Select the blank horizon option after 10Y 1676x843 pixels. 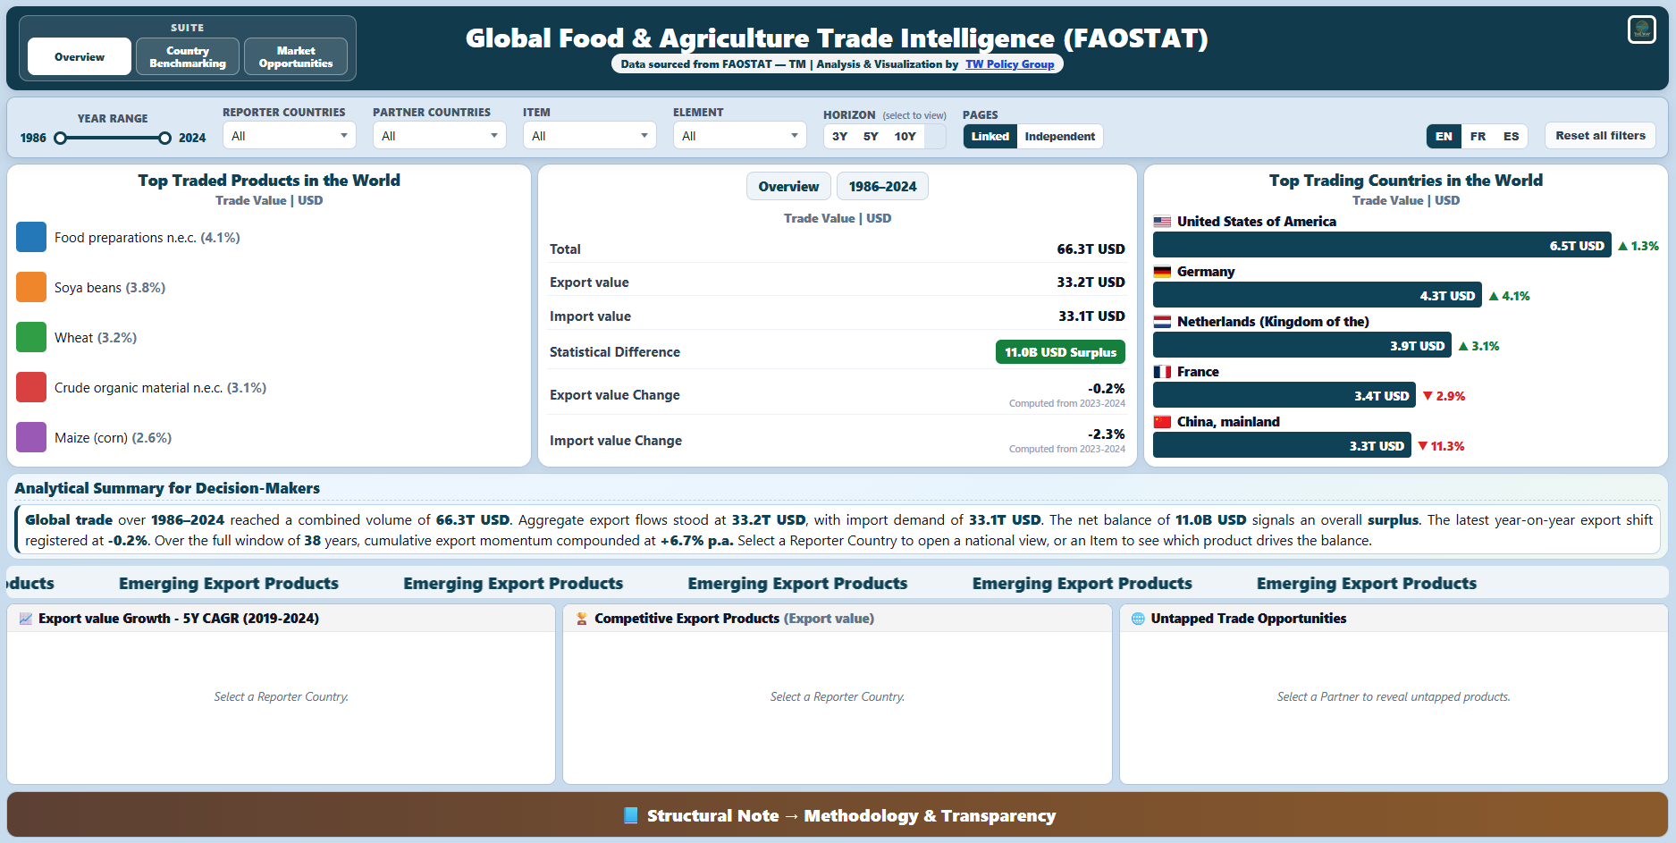(935, 136)
